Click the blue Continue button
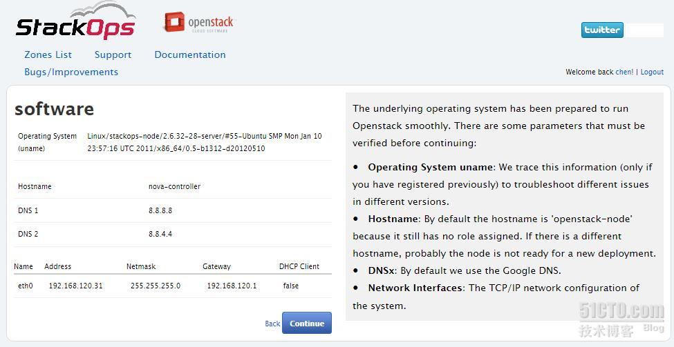This screenshot has height=347, width=674. point(307,323)
